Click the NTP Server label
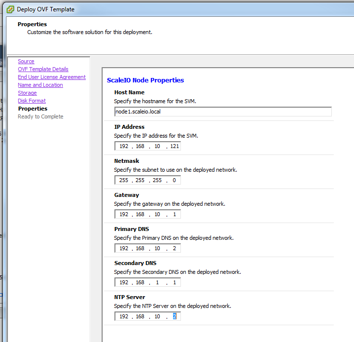This screenshot has width=354, height=342. (130, 297)
